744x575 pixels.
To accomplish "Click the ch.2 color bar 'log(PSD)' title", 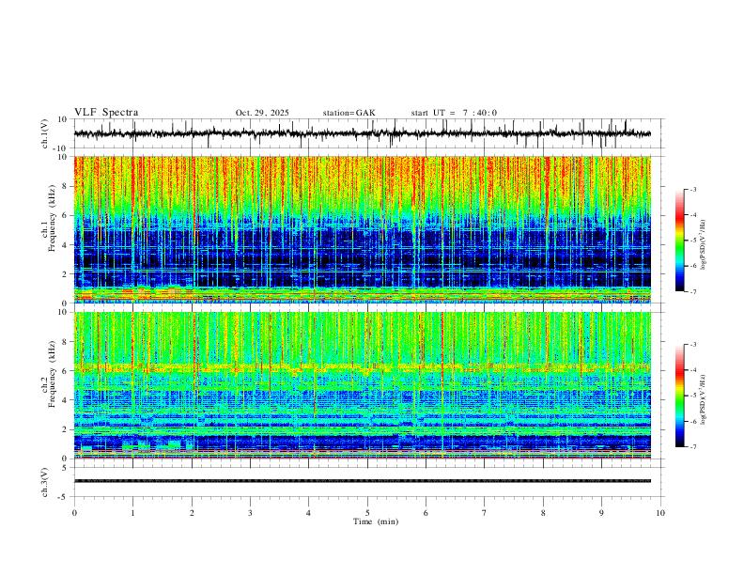I will pyautogui.click(x=704, y=400).
